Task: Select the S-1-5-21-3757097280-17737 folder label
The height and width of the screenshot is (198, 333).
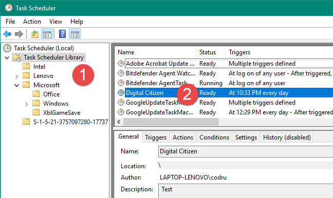Action: [70, 122]
